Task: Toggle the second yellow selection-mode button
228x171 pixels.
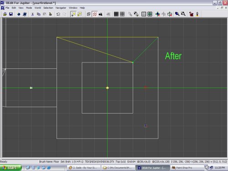Action: [x=80, y=14]
